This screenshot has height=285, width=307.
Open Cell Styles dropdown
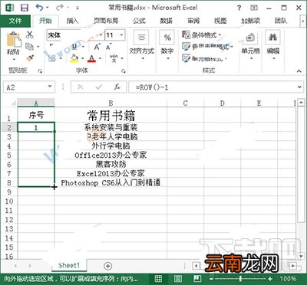[204, 58]
